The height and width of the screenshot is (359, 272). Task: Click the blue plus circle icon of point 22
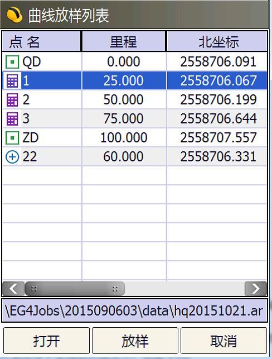(x=12, y=157)
